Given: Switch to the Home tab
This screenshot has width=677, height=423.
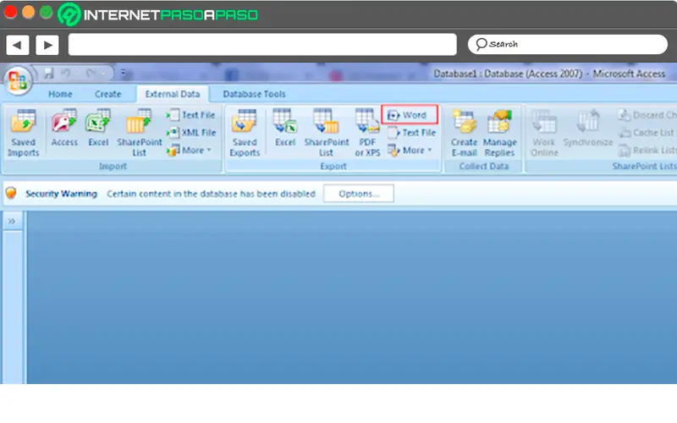Looking at the screenshot, I should point(60,94).
